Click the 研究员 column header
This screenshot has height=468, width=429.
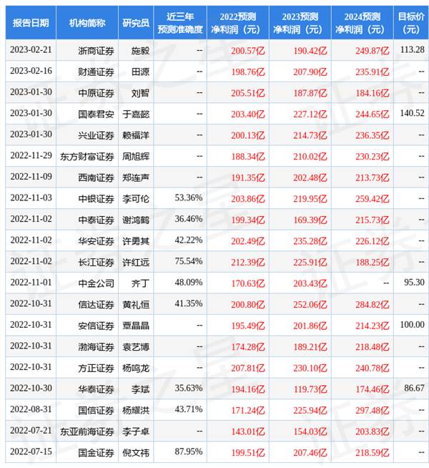136,23
